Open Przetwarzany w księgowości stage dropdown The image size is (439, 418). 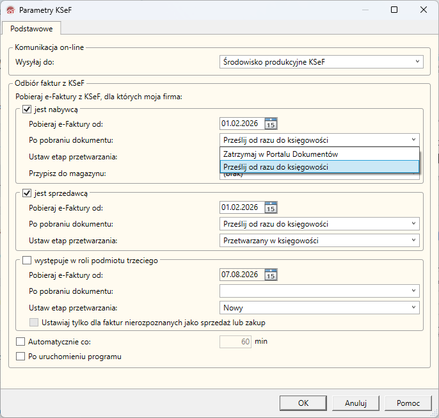[319, 241]
